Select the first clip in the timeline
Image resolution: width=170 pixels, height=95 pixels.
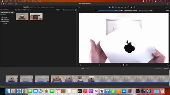tap(12, 79)
